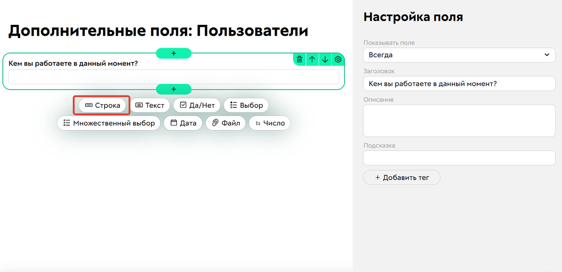Move the field up with the up-arrow icon

click(x=312, y=60)
